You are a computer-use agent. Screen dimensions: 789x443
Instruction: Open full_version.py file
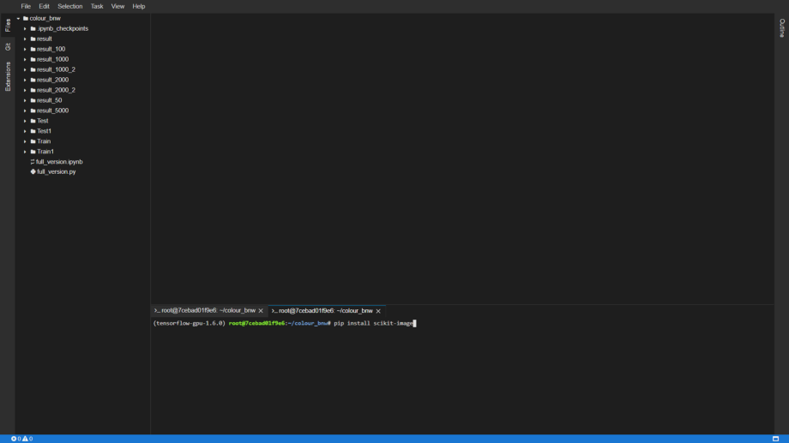57,172
